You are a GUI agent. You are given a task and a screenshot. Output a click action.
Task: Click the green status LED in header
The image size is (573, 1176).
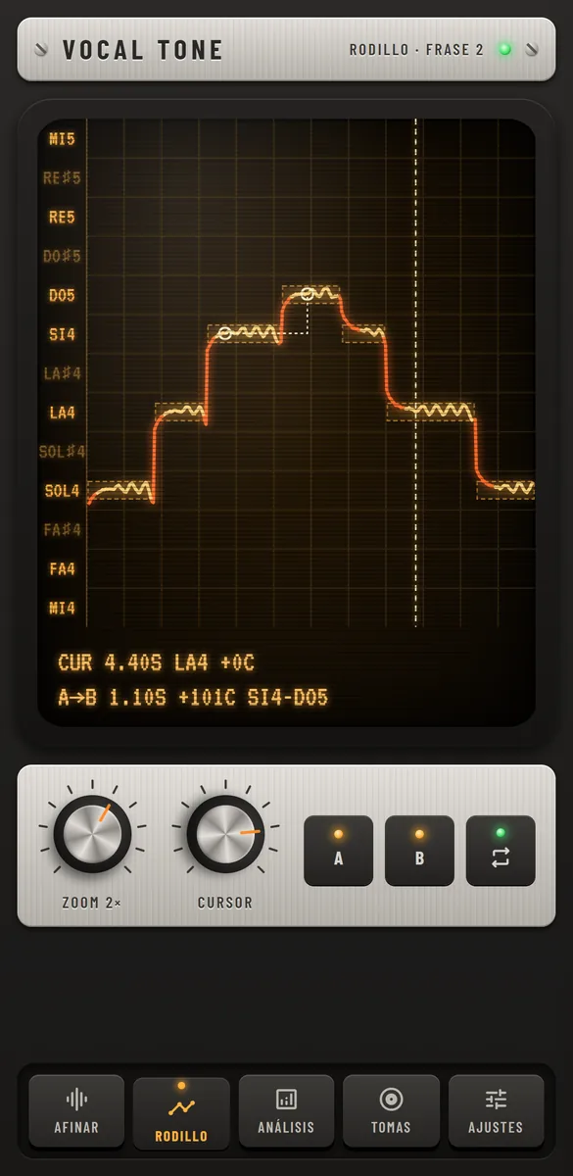point(505,49)
